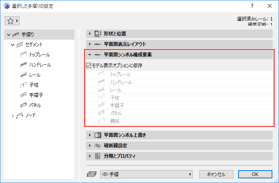279x183 pixels.
Task: Collapse the 平面図シンボル構成要素 panel
Action: (90, 55)
